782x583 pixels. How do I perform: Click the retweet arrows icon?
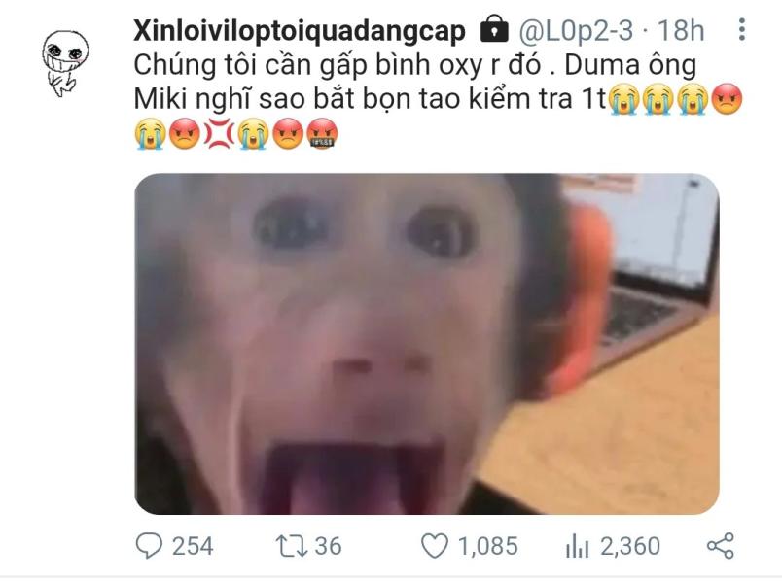click(290, 546)
